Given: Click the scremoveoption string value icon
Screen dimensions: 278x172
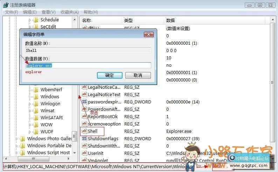Looking at the screenshot, I should click(84, 124).
